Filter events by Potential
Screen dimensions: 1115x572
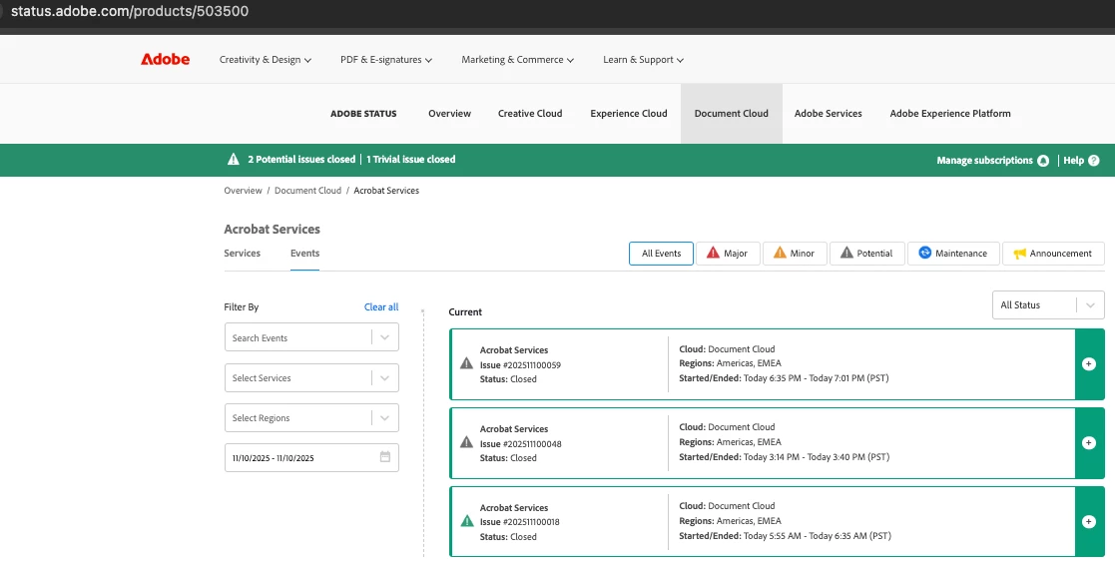pos(866,254)
